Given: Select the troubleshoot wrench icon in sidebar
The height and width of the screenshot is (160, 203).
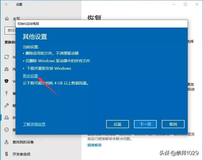Looking at the screenshot, I should 6,106.
